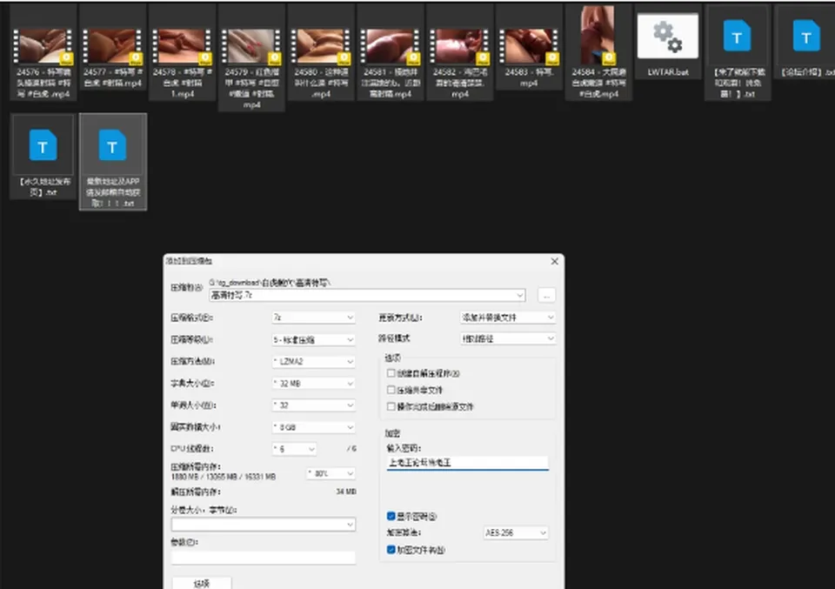
Task: Close the Add to Archive dialog
Action: pos(554,262)
